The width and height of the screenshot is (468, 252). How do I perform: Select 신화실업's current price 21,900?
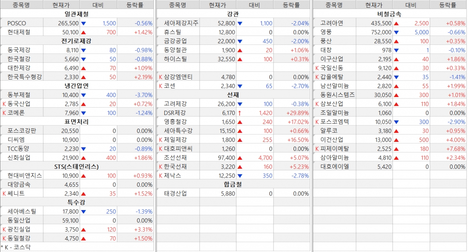click(x=70, y=158)
